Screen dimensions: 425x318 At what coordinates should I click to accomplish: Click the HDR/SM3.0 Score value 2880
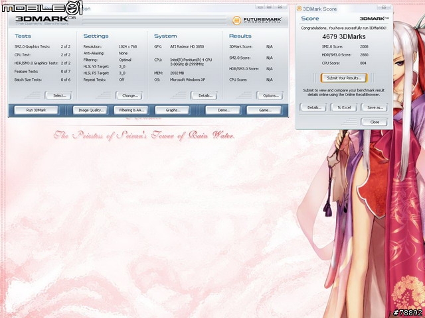pos(364,54)
